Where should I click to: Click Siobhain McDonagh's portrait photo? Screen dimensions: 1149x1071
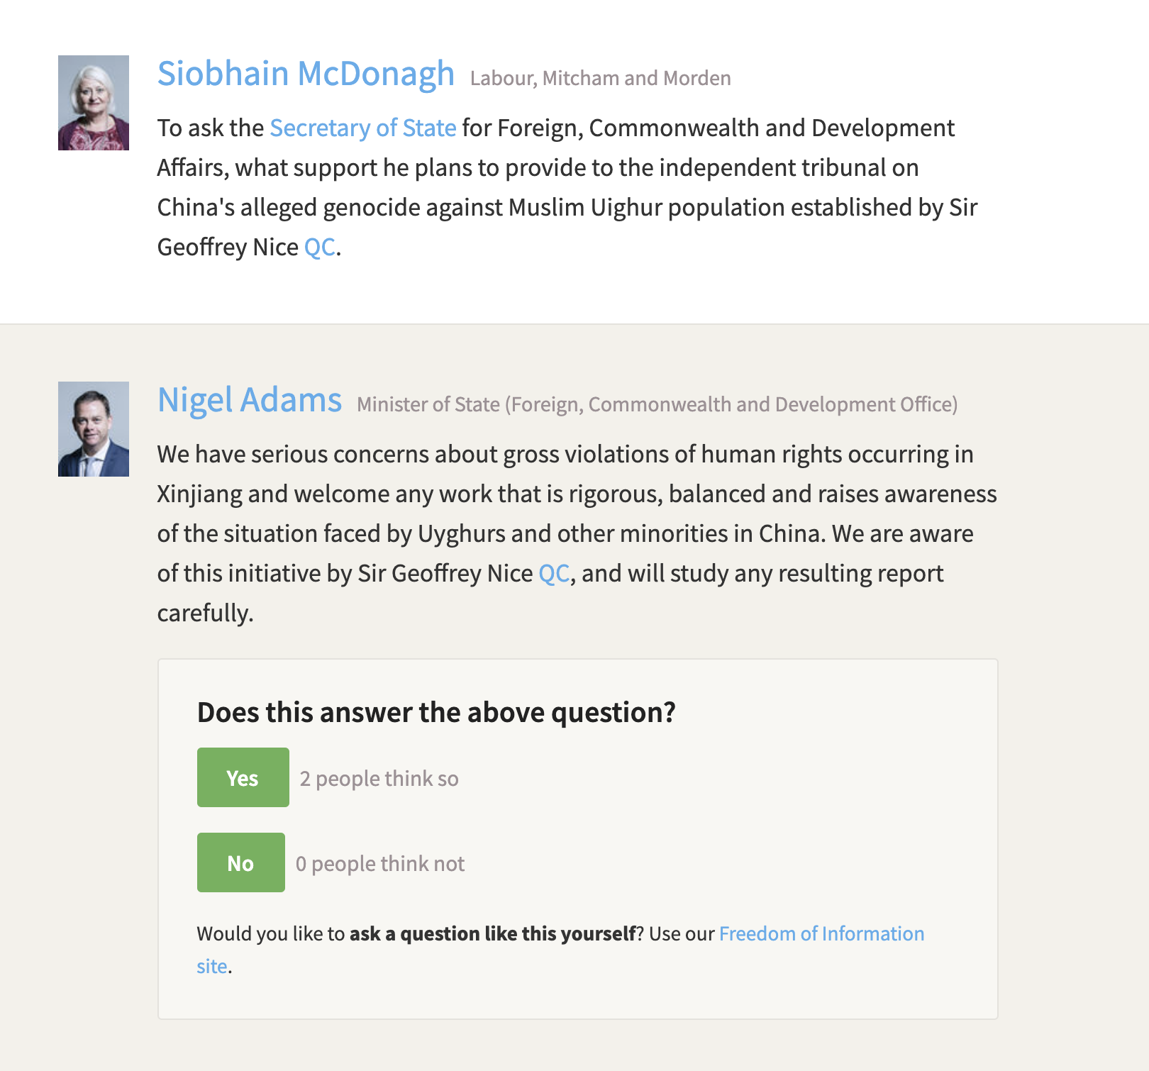tap(94, 103)
